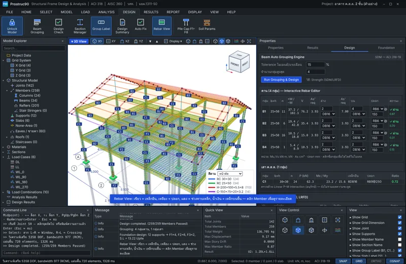The height and width of the screenshot is (264, 406).
Task: Open the MODEL menu
Action: (x=66, y=12)
